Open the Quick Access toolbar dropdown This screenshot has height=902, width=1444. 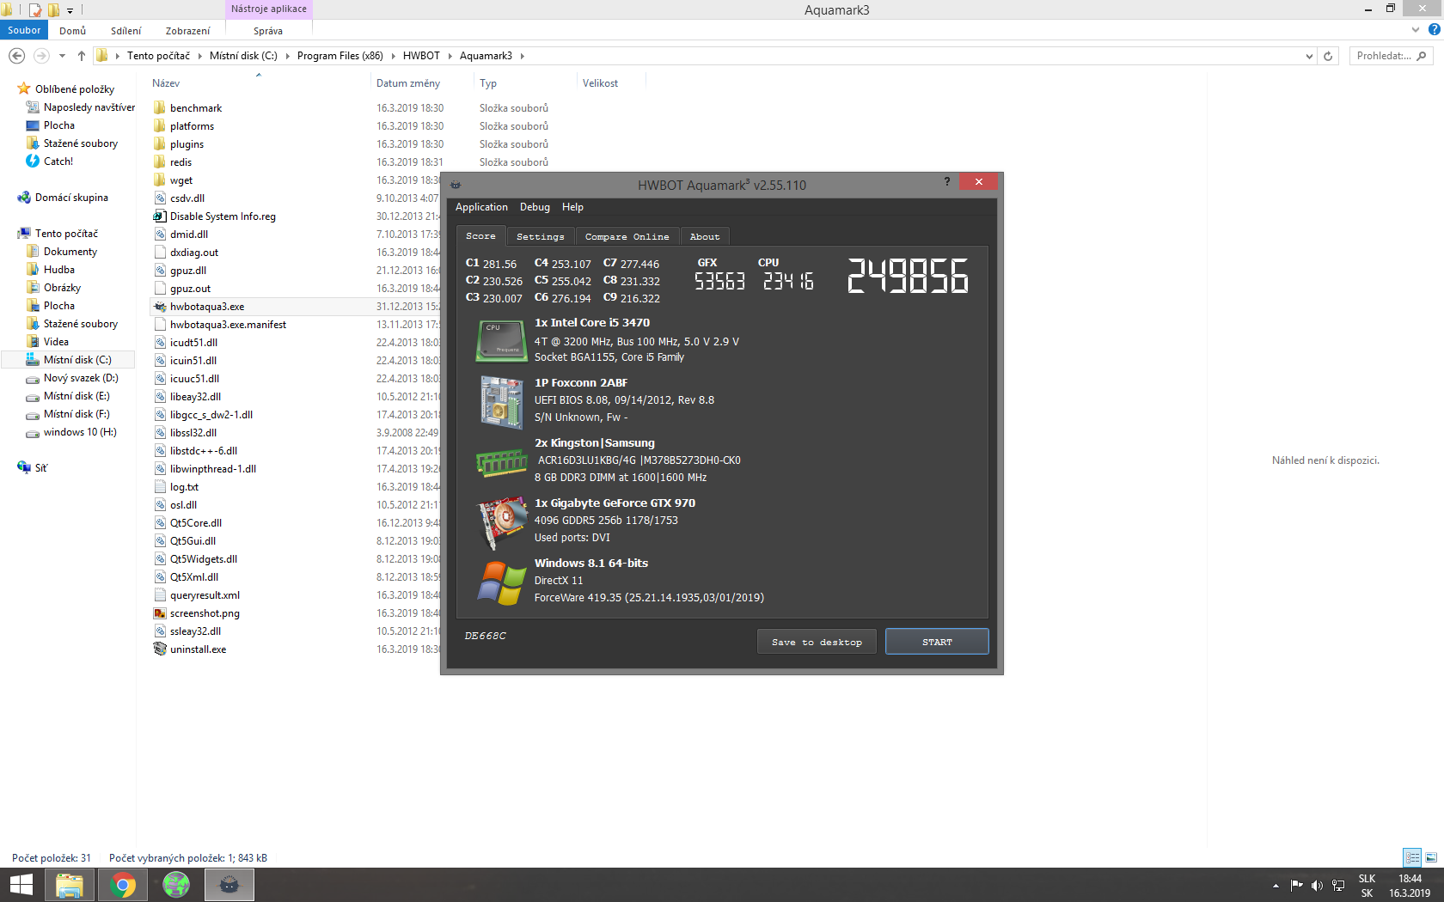[x=70, y=10]
